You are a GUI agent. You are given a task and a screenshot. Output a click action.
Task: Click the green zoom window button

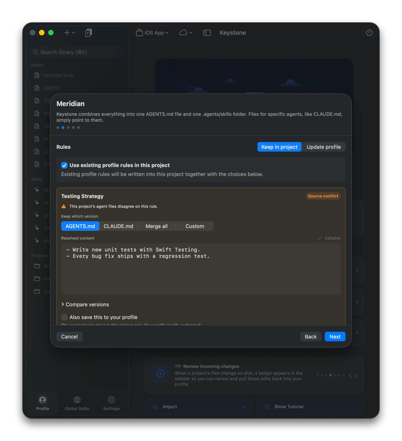point(51,32)
